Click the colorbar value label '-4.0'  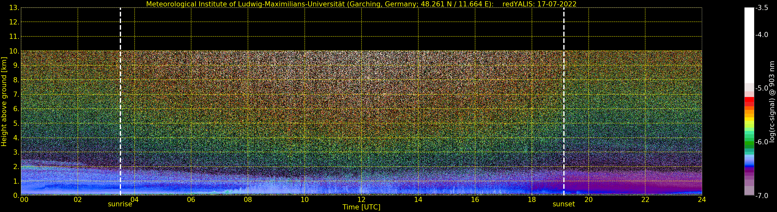coord(762,34)
